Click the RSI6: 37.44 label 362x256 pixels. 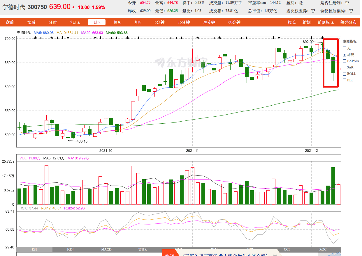(29, 208)
